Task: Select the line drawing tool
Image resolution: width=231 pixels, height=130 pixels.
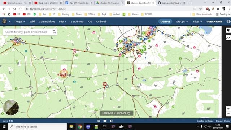Action: click(228, 38)
